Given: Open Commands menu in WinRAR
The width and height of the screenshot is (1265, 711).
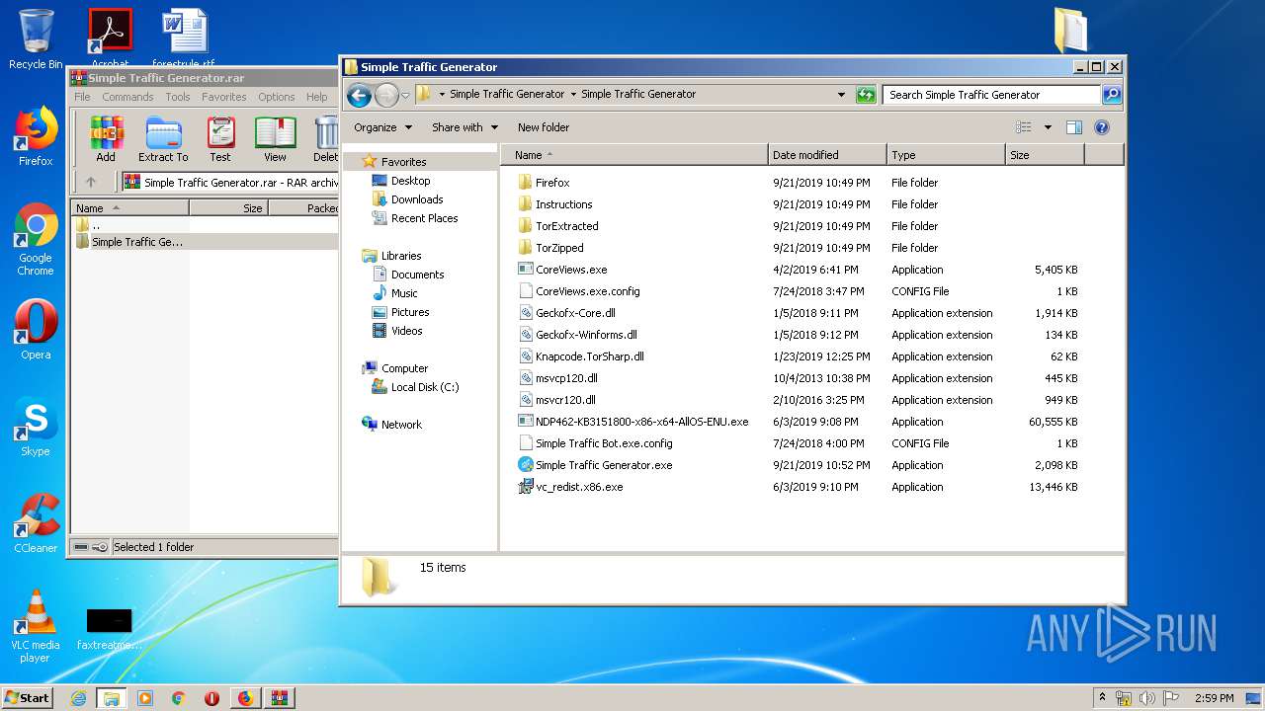Looking at the screenshot, I should pyautogui.click(x=127, y=97).
